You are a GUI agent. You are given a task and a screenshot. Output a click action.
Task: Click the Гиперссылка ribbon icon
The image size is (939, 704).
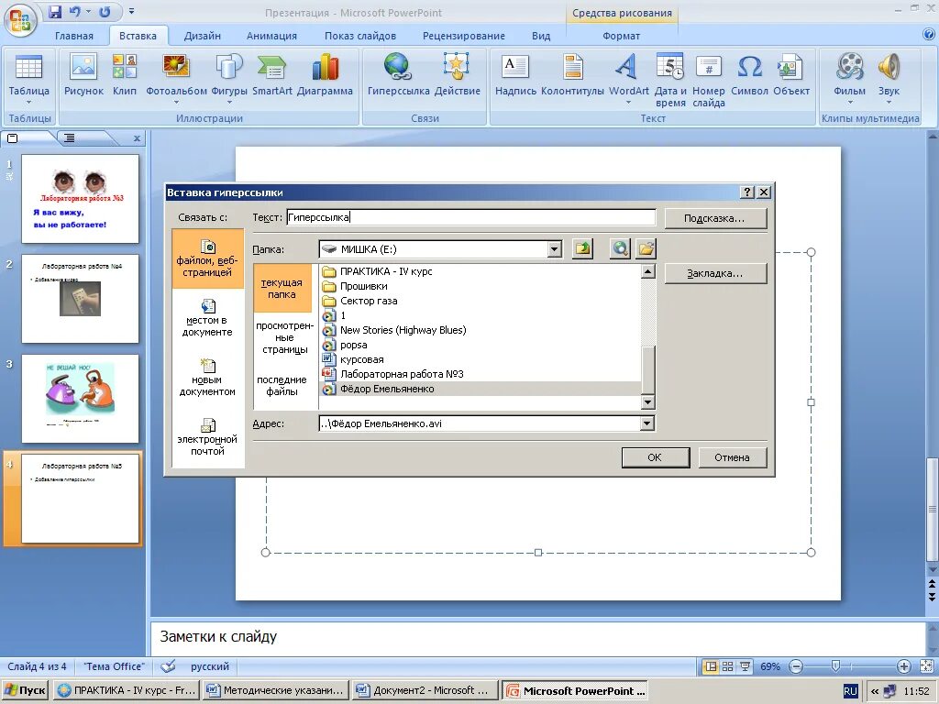[398, 77]
